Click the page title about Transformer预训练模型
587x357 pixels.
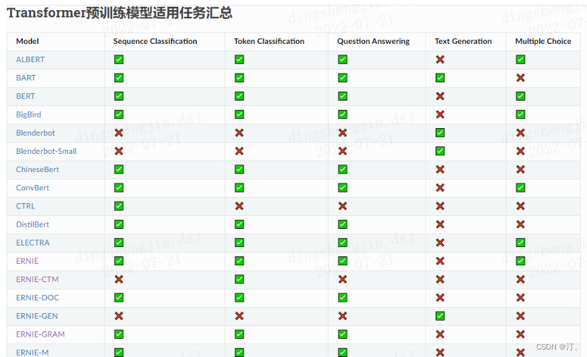point(119,13)
